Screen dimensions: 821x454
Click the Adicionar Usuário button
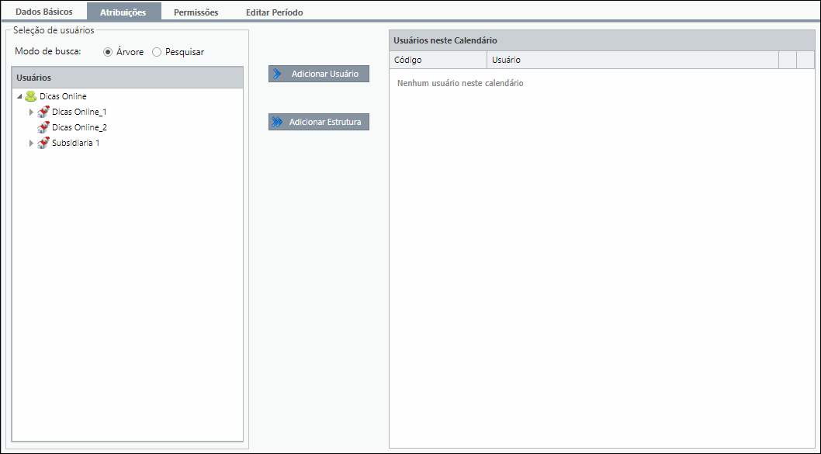pos(319,74)
